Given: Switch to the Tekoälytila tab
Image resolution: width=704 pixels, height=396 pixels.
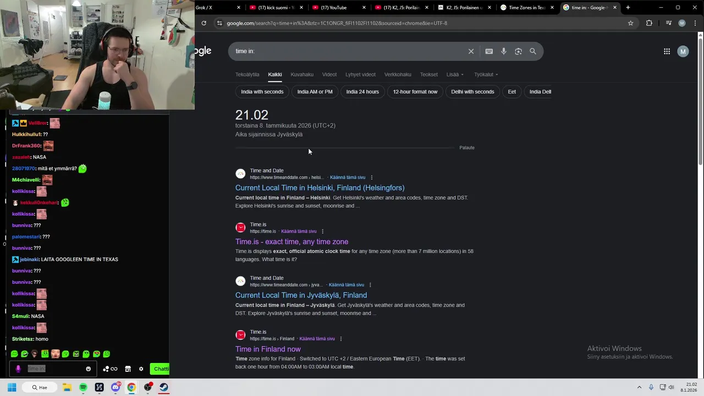Looking at the screenshot, I should coord(247,74).
